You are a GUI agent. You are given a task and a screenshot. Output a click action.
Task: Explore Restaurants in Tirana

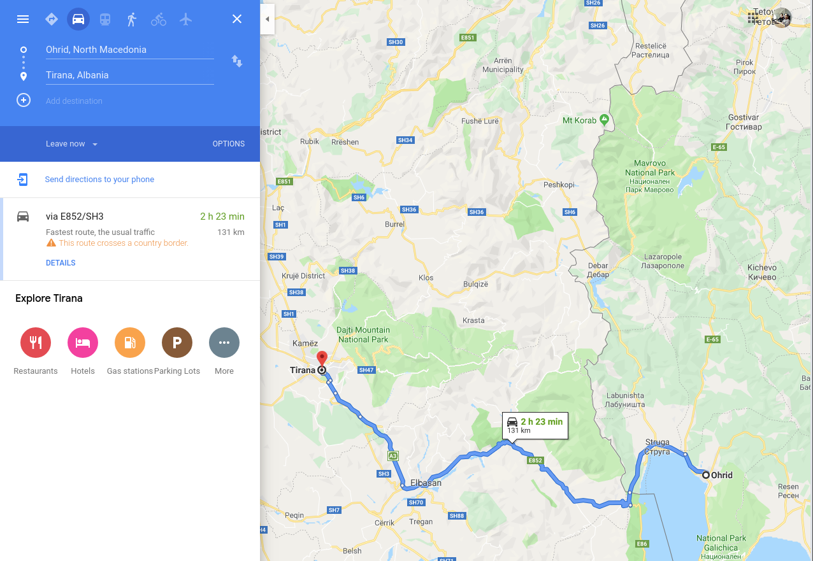point(36,351)
